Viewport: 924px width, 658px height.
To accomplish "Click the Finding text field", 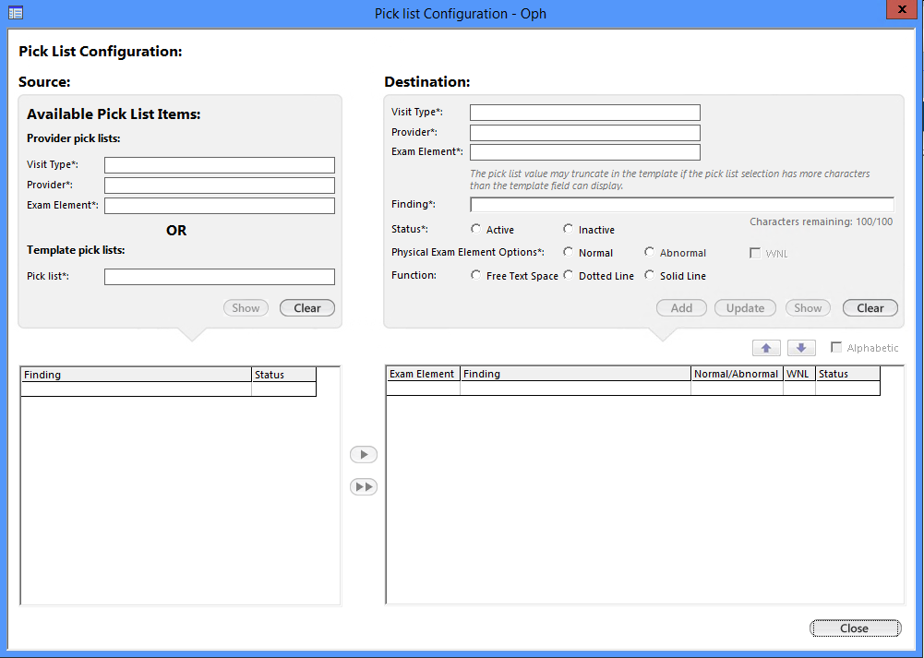I will tap(682, 204).
